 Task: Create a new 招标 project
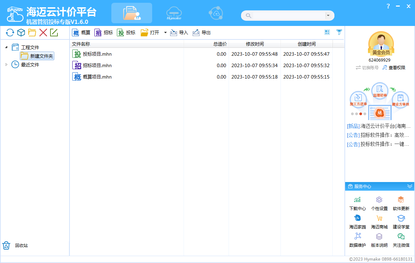coord(104,33)
